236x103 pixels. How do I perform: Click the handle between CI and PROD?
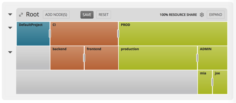point(118,33)
